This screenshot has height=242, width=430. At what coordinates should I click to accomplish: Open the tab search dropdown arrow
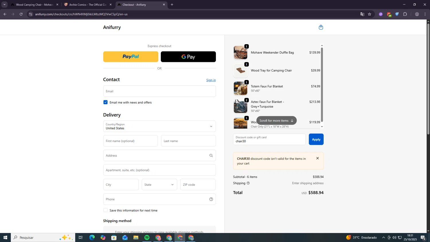click(x=4, y=5)
